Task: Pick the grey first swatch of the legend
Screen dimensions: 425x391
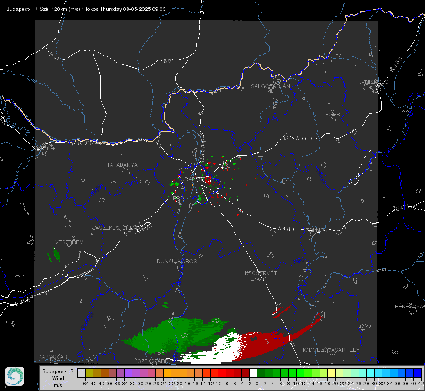Action: [x=81, y=373]
